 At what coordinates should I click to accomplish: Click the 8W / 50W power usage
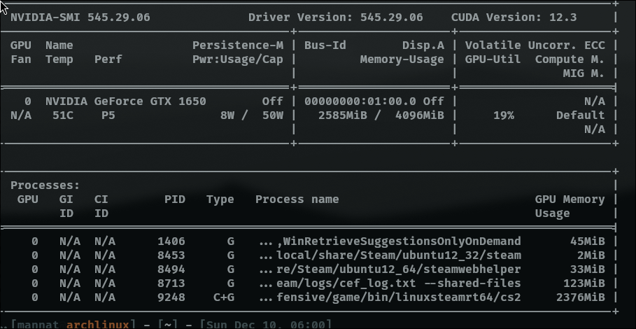251,115
